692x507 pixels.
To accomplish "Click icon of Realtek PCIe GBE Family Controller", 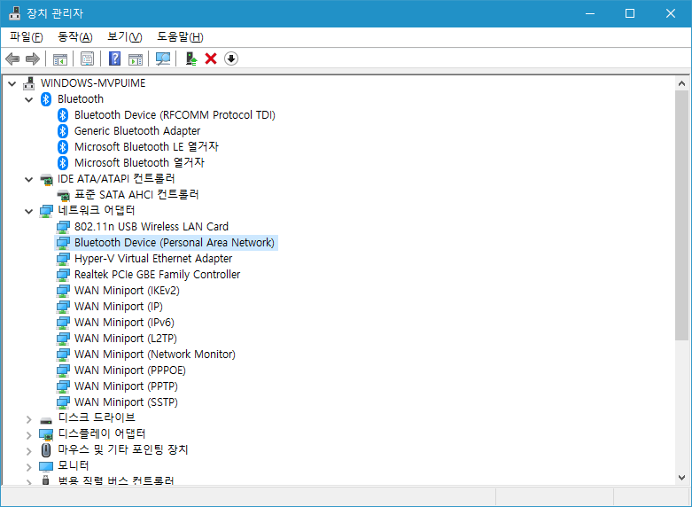I will point(63,275).
